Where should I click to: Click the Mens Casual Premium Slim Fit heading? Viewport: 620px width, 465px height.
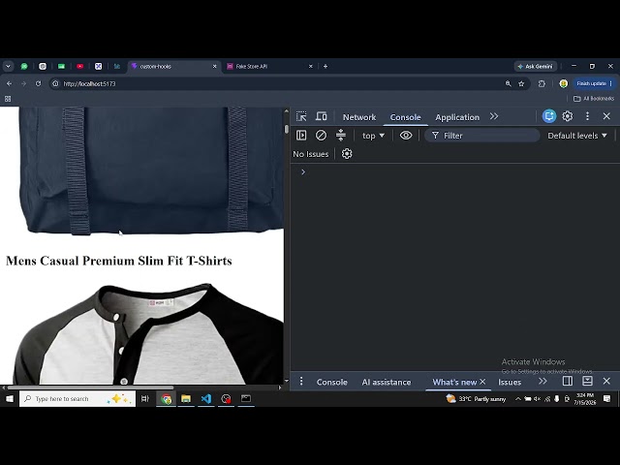[x=119, y=261]
